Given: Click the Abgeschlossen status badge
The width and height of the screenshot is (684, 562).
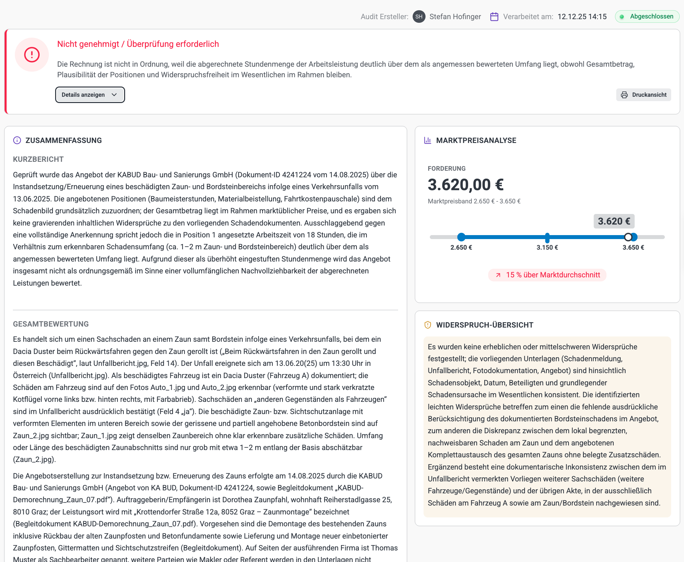Looking at the screenshot, I should click(x=647, y=17).
